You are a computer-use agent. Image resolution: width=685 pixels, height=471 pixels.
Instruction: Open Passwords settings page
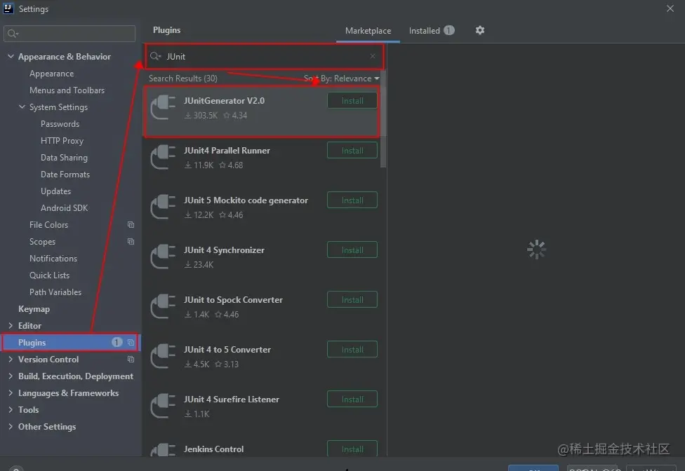[x=60, y=124]
